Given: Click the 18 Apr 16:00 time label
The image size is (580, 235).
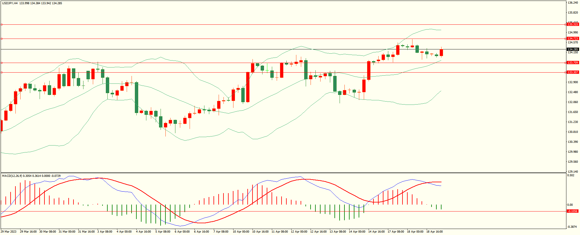Looking at the screenshot, I should [x=435, y=232].
